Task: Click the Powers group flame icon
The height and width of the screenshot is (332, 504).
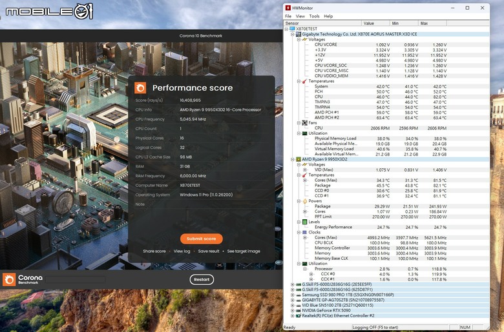Action: pyautogui.click(x=305, y=201)
